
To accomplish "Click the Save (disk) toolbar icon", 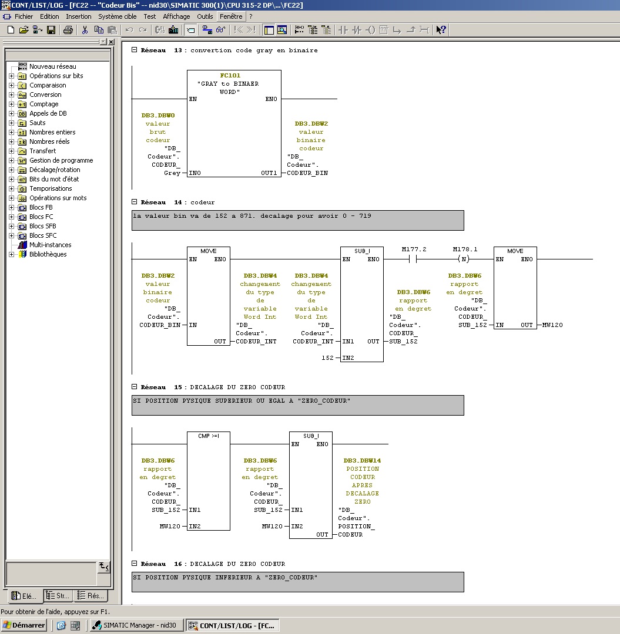I will 51,30.
